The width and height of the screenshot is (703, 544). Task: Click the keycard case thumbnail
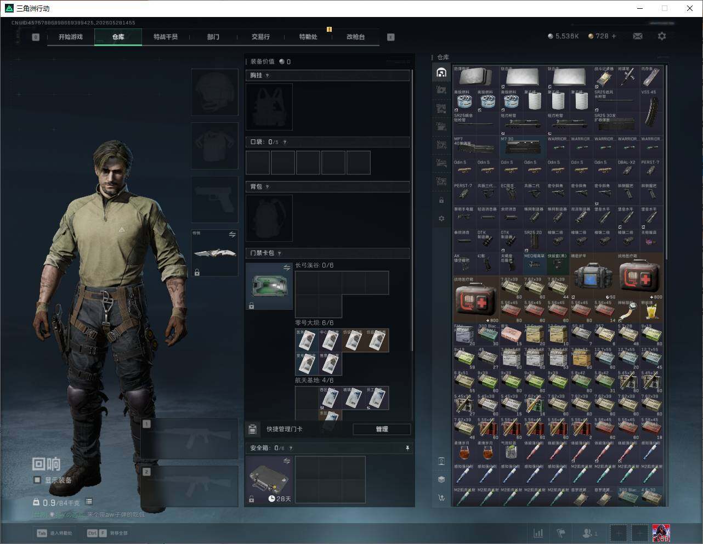pyautogui.click(x=269, y=286)
